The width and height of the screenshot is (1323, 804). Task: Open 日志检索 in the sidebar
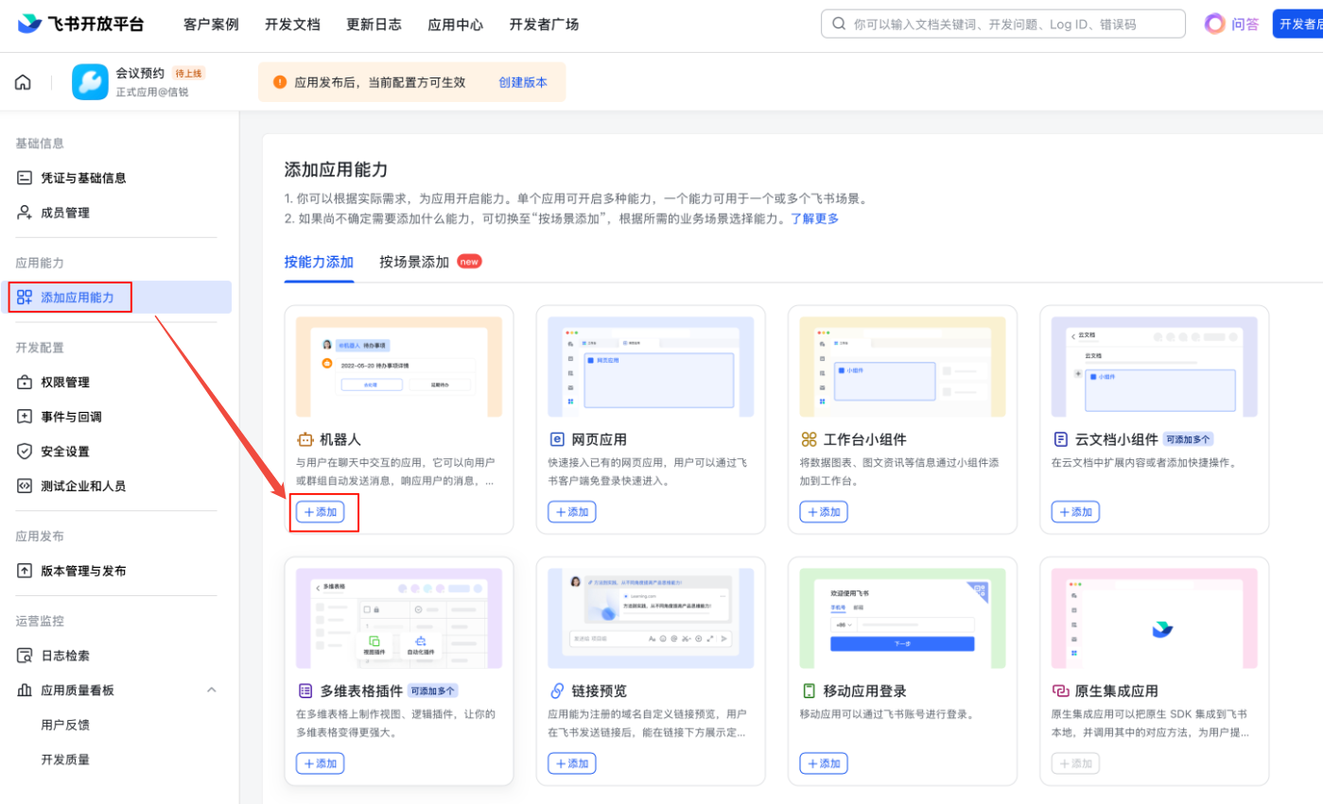[x=65, y=656]
